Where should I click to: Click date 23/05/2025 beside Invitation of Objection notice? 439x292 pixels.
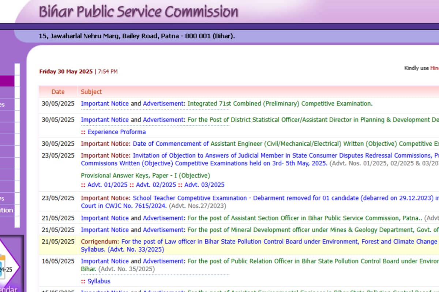pos(58,155)
